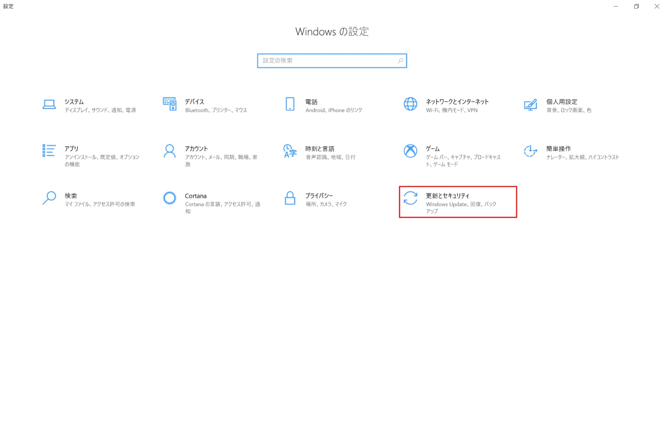Select the プライバシー category title
The height and width of the screenshot is (427, 665).
319,196
